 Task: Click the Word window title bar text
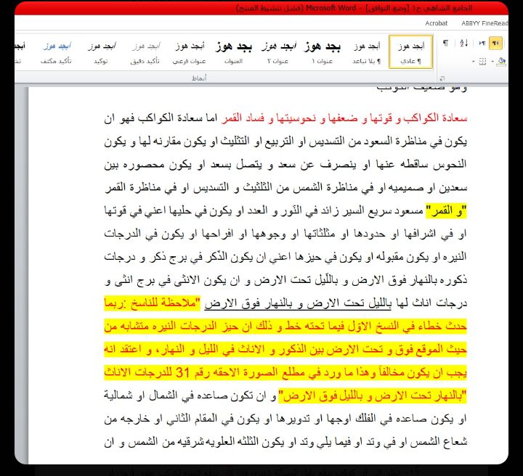[x=354, y=8]
